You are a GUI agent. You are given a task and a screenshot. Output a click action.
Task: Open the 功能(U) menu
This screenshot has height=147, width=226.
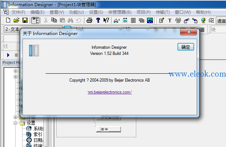(76, 12)
